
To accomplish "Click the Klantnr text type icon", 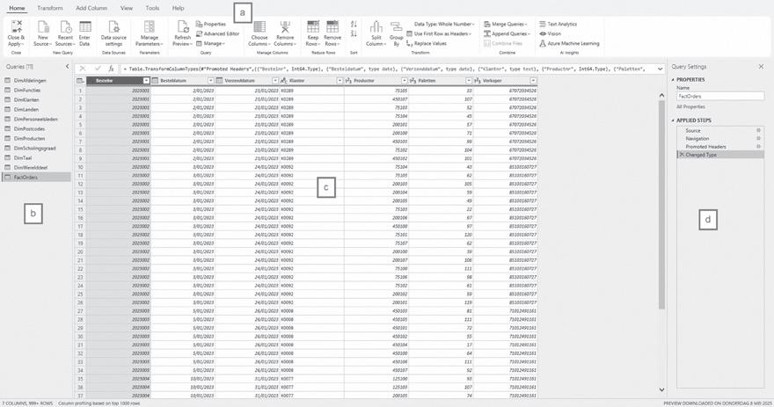I will pos(284,80).
